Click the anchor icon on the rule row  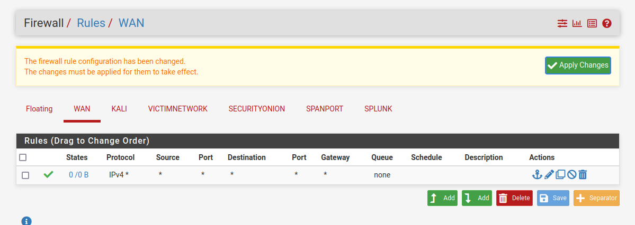coord(537,174)
